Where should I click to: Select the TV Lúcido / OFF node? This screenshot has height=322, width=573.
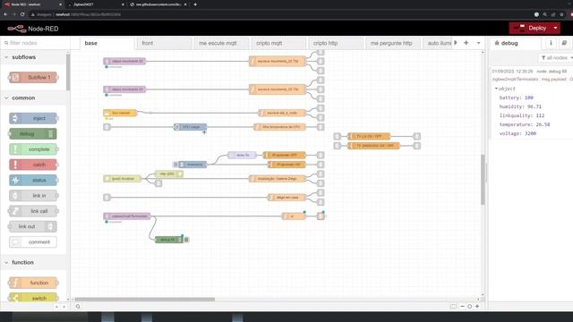click(x=369, y=136)
